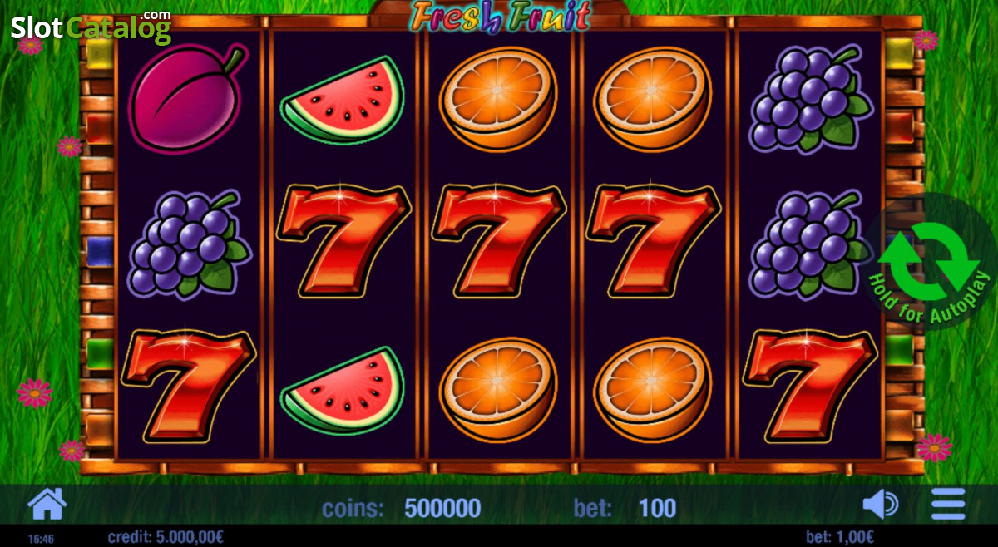Select the top watermelon on second reel

[342, 97]
